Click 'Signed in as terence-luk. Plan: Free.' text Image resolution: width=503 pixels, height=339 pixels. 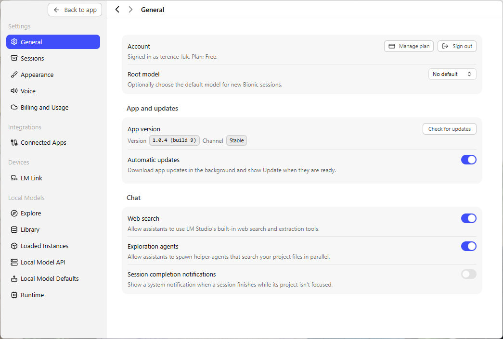[173, 57]
